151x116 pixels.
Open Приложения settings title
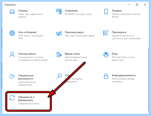tap(119, 32)
